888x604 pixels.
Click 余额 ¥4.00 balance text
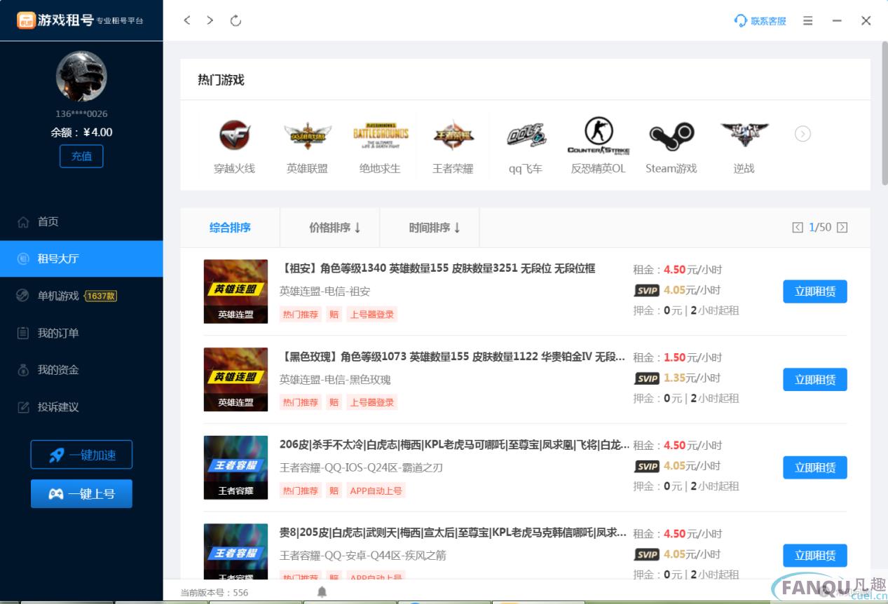81,132
